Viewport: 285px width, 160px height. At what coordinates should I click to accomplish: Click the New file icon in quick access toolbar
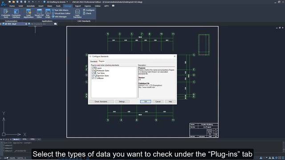[x=10, y=2]
